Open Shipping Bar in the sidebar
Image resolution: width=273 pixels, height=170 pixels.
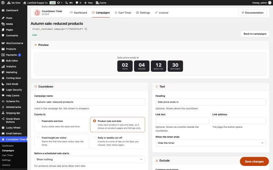point(14,113)
